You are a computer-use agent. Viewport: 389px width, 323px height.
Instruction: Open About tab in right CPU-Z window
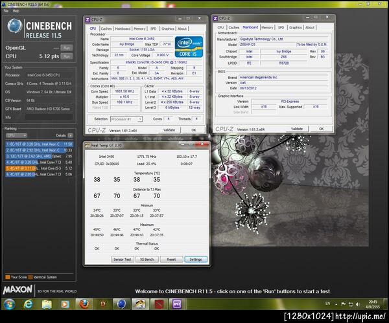pyautogui.click(x=310, y=27)
